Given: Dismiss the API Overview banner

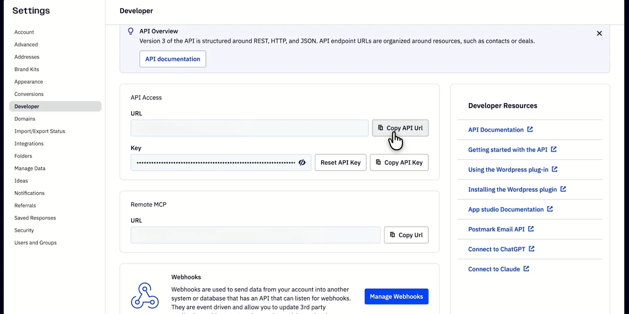Looking at the screenshot, I should pyautogui.click(x=599, y=33).
